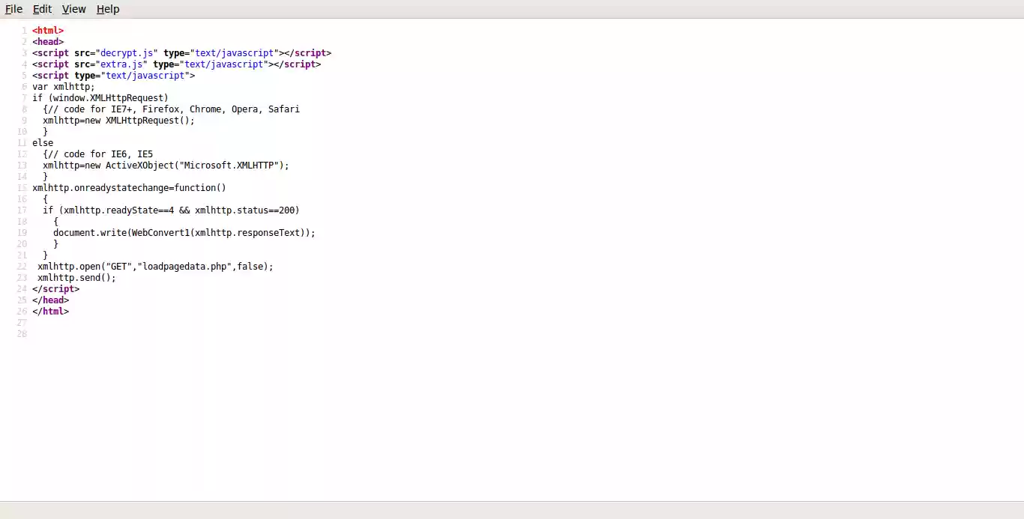Click line number 26 in the gutter

22,311
